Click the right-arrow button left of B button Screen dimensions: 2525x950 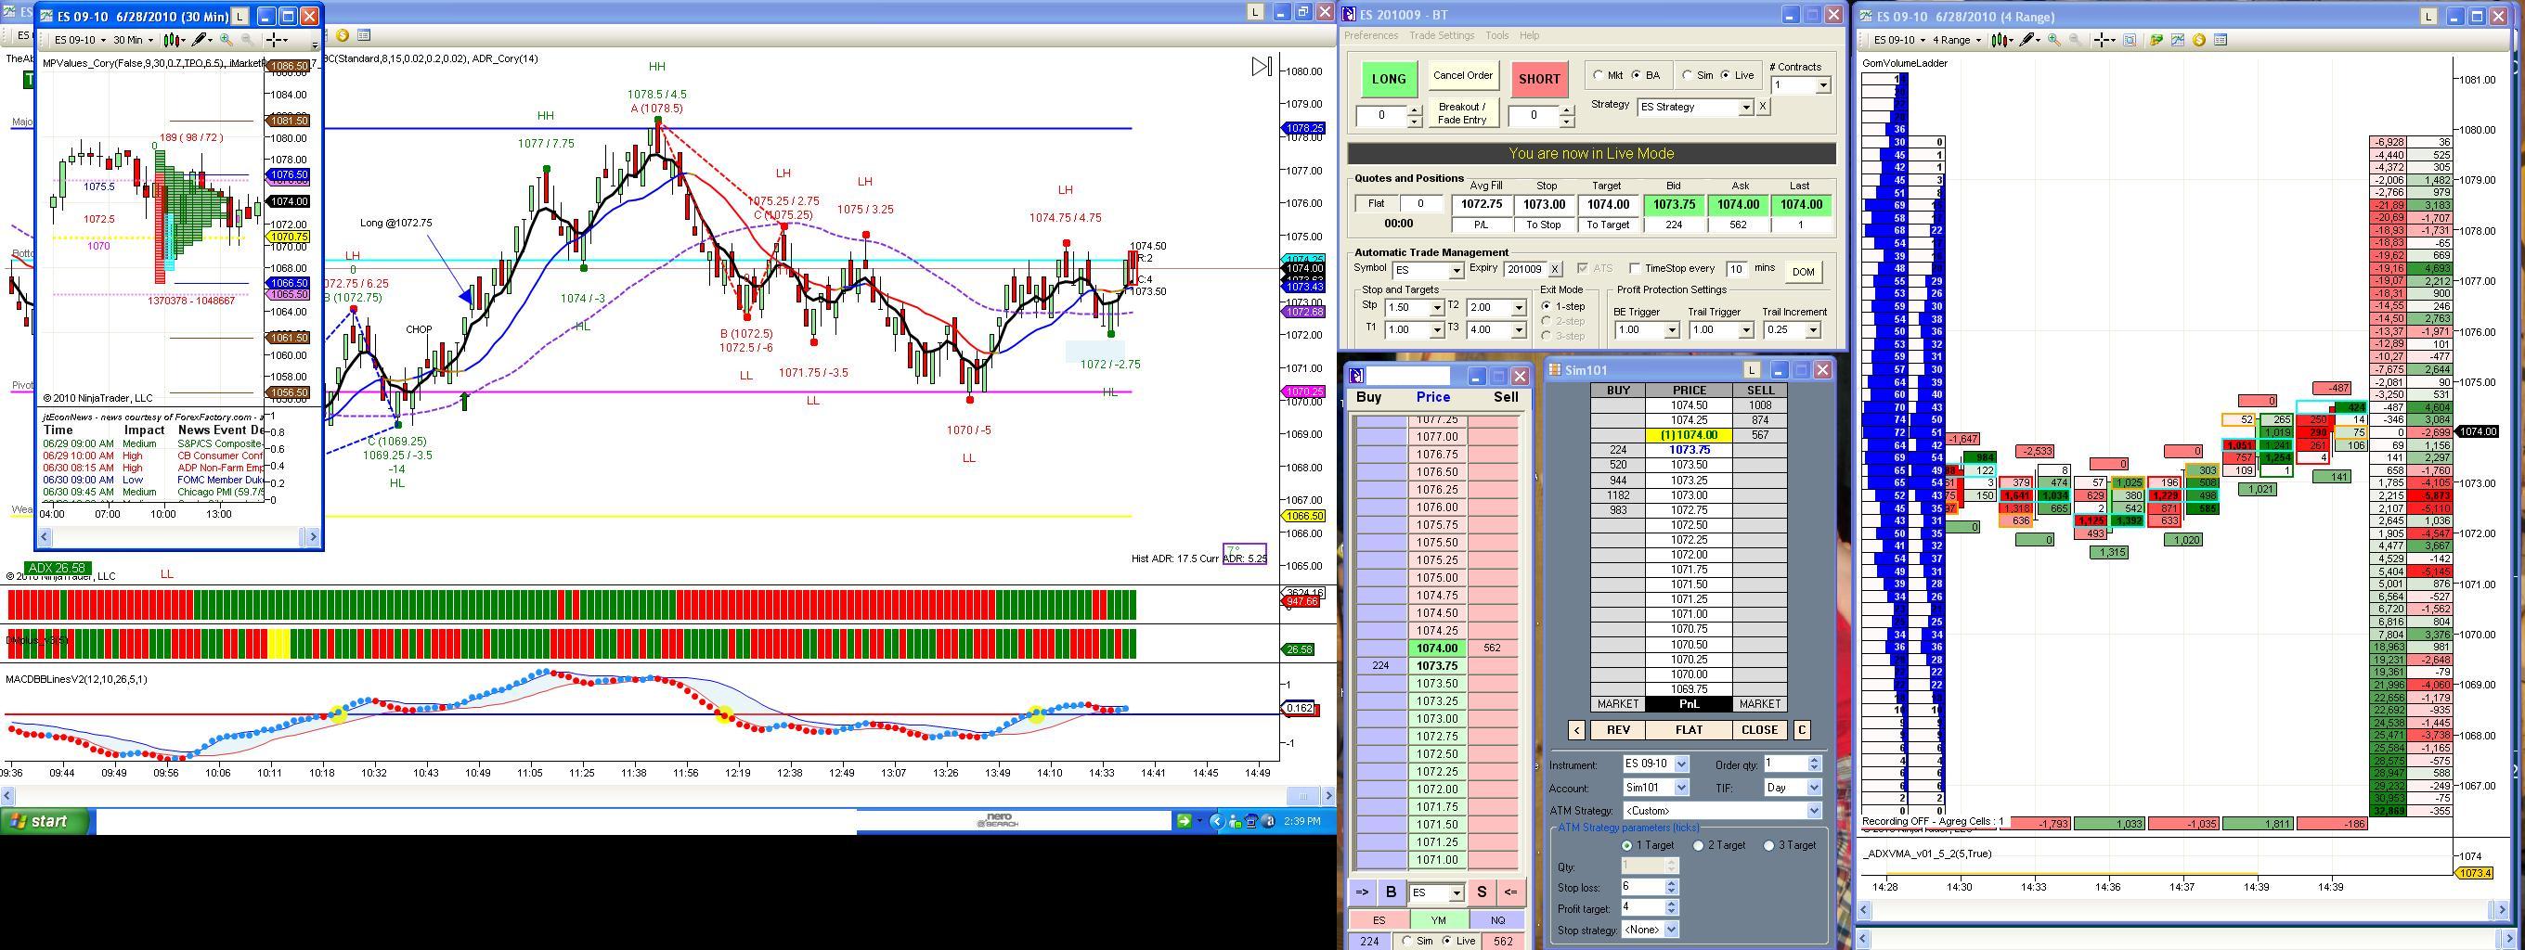coord(1363,892)
